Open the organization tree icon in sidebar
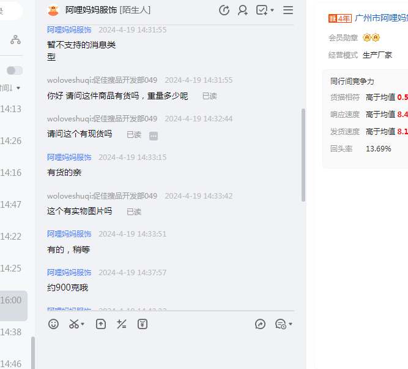Viewport: 408px width, 369px height. (15, 40)
